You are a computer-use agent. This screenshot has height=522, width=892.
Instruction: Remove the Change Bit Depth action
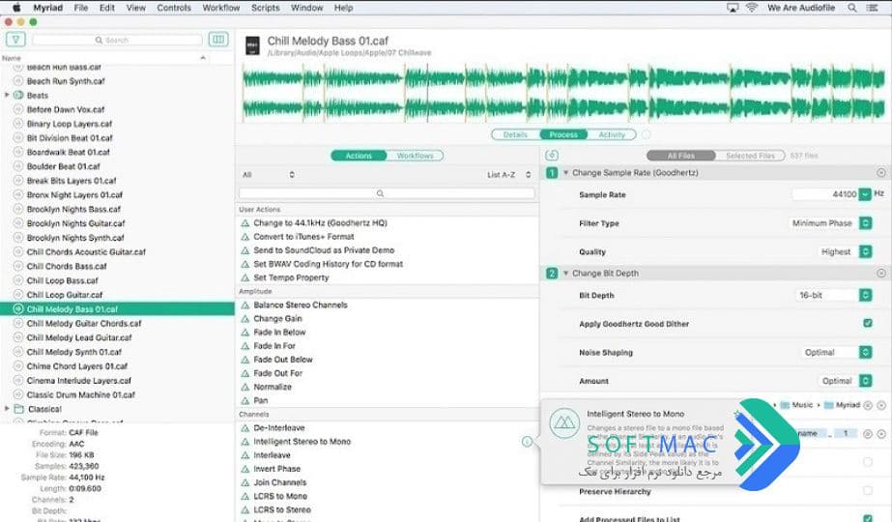click(881, 274)
